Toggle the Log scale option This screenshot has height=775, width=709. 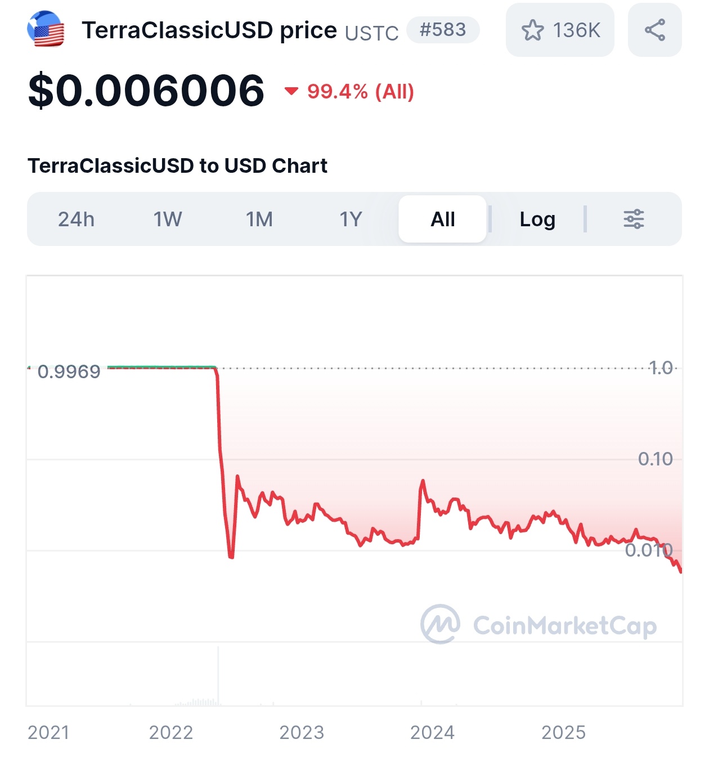tap(537, 219)
